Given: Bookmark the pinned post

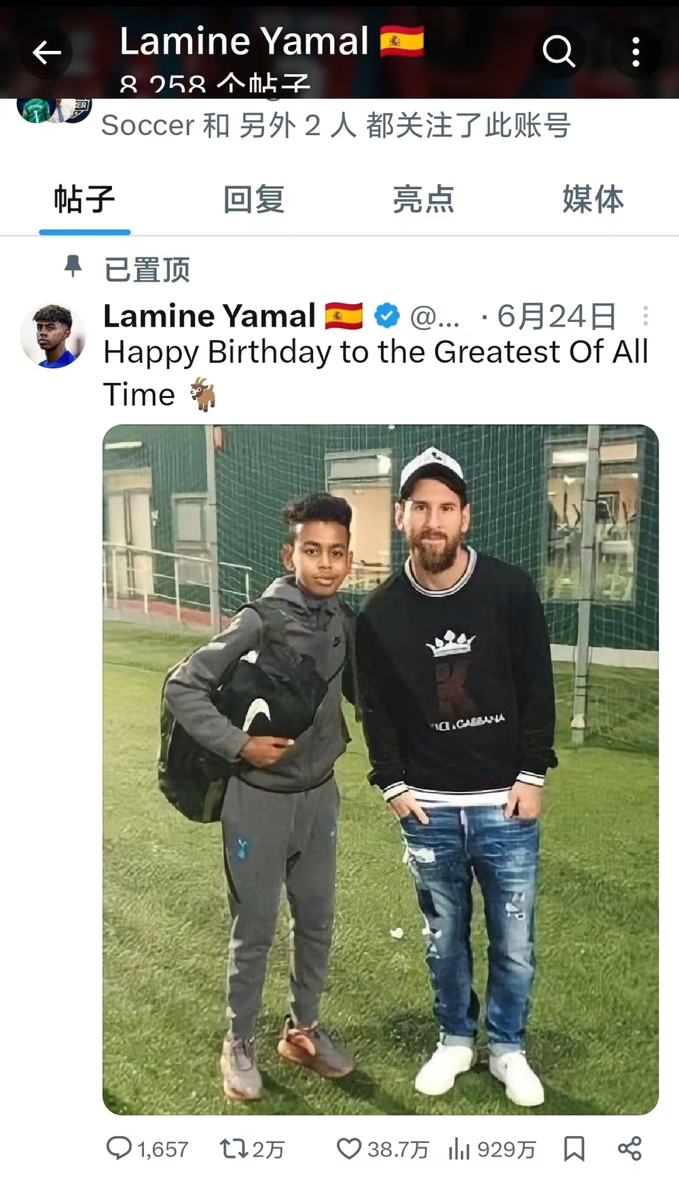Looking at the screenshot, I should (574, 1148).
